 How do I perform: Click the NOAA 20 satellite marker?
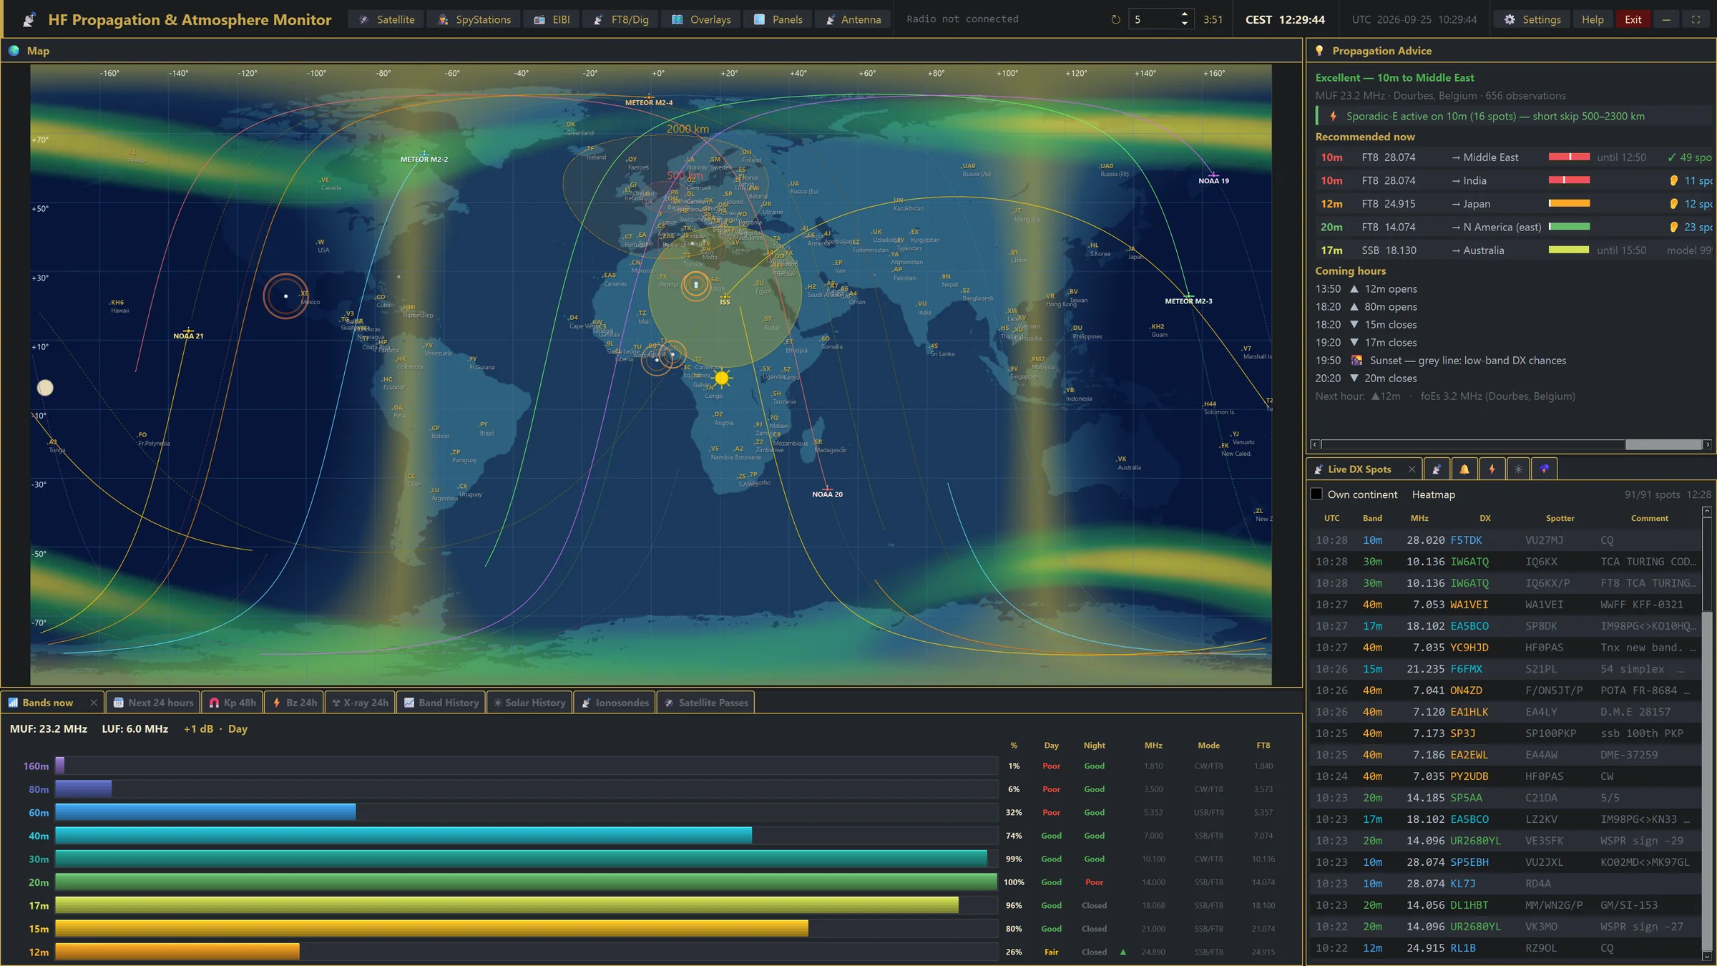[x=827, y=490]
